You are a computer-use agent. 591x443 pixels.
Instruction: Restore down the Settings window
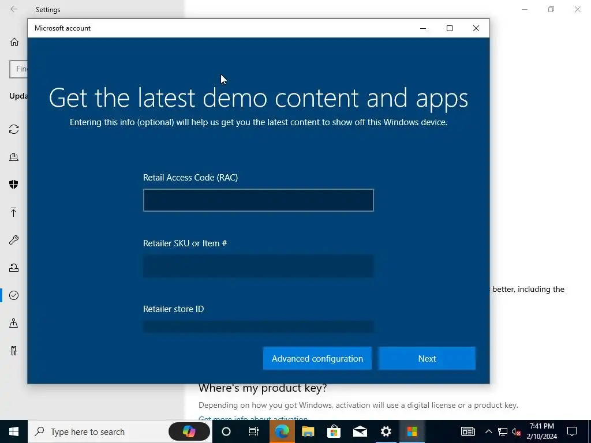coord(551,9)
